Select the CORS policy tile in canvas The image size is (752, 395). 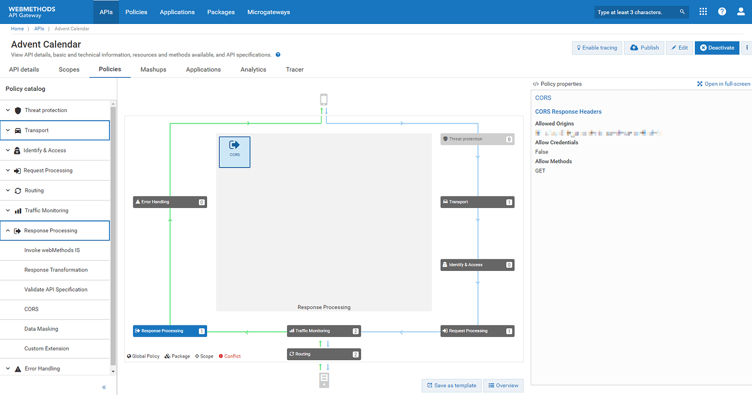pyautogui.click(x=234, y=152)
